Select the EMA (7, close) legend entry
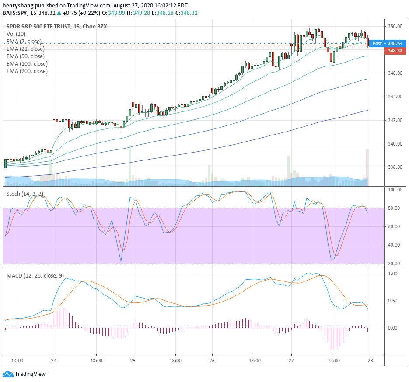409x382 pixels. tap(24, 42)
